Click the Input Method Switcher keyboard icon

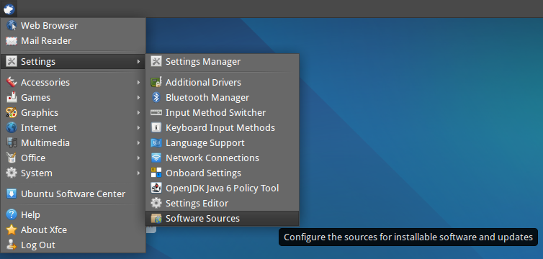(x=156, y=113)
